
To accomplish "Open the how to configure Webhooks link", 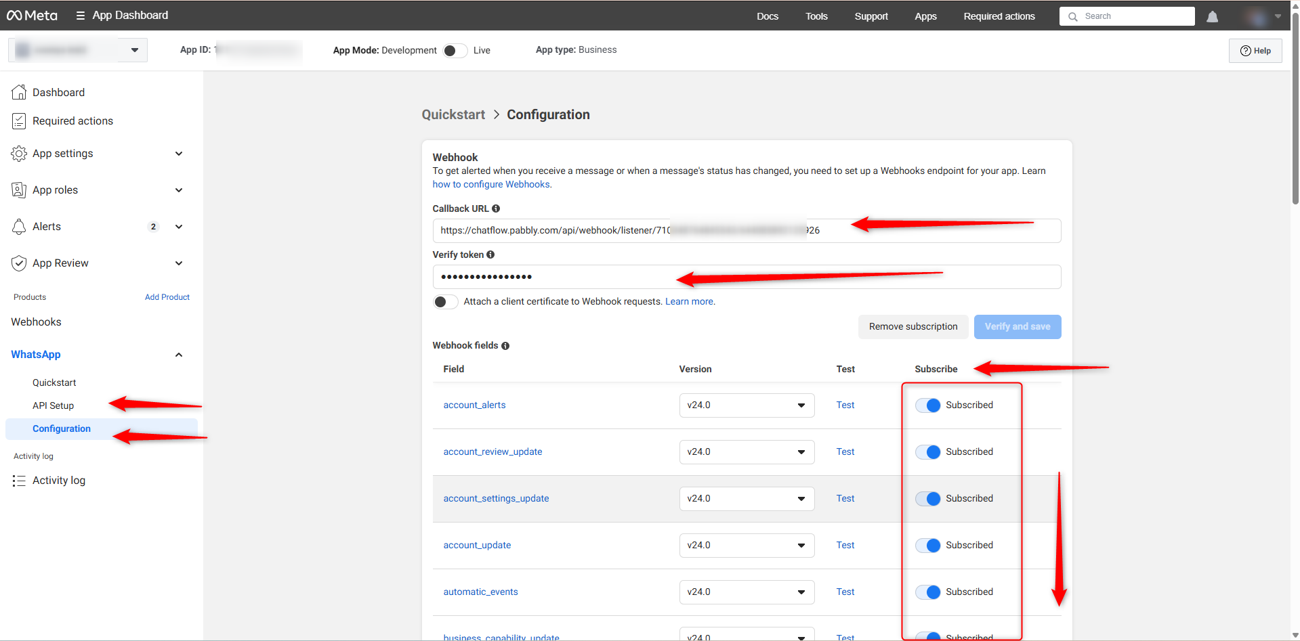I will [x=491, y=185].
